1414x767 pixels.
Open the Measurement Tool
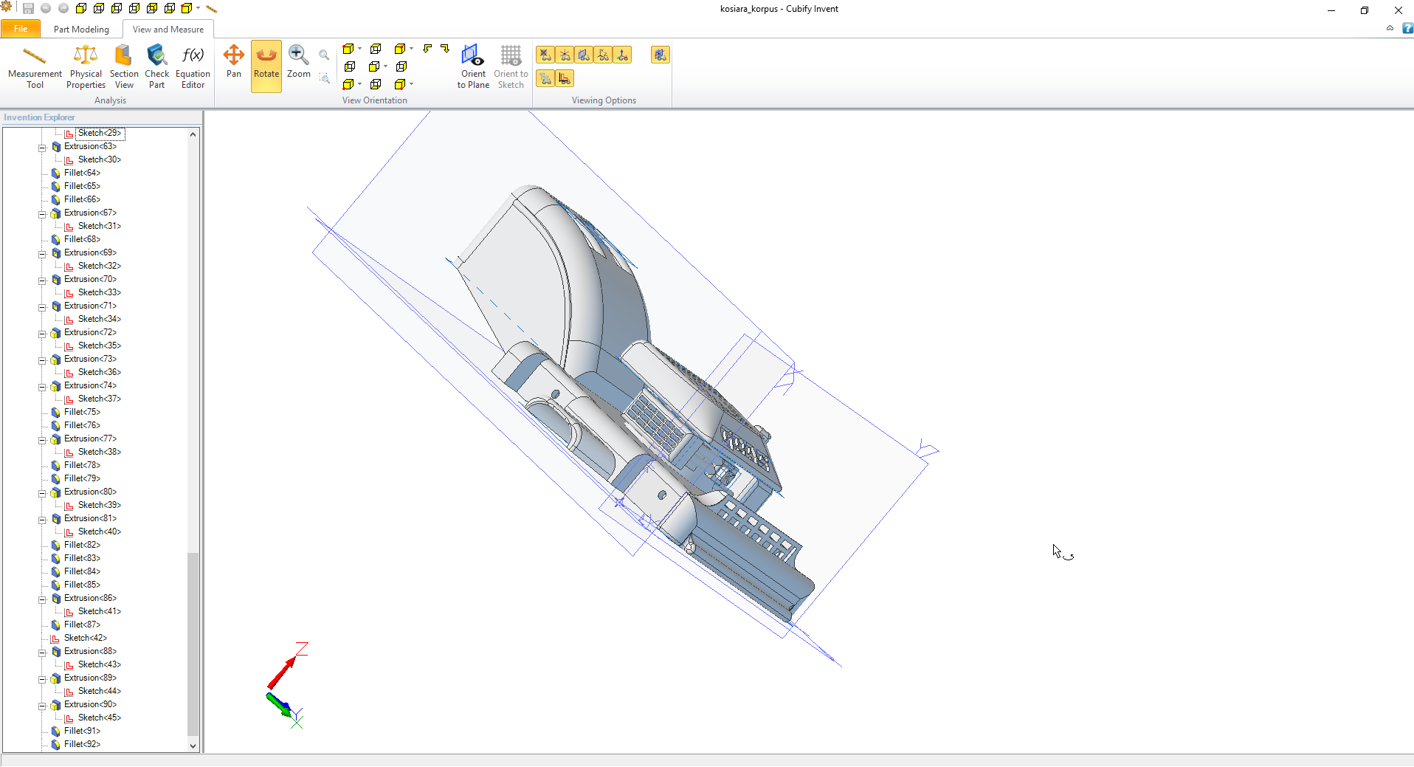point(35,66)
